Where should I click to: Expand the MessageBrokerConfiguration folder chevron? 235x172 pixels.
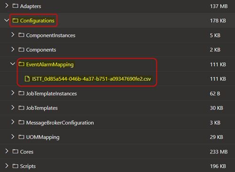13,122
